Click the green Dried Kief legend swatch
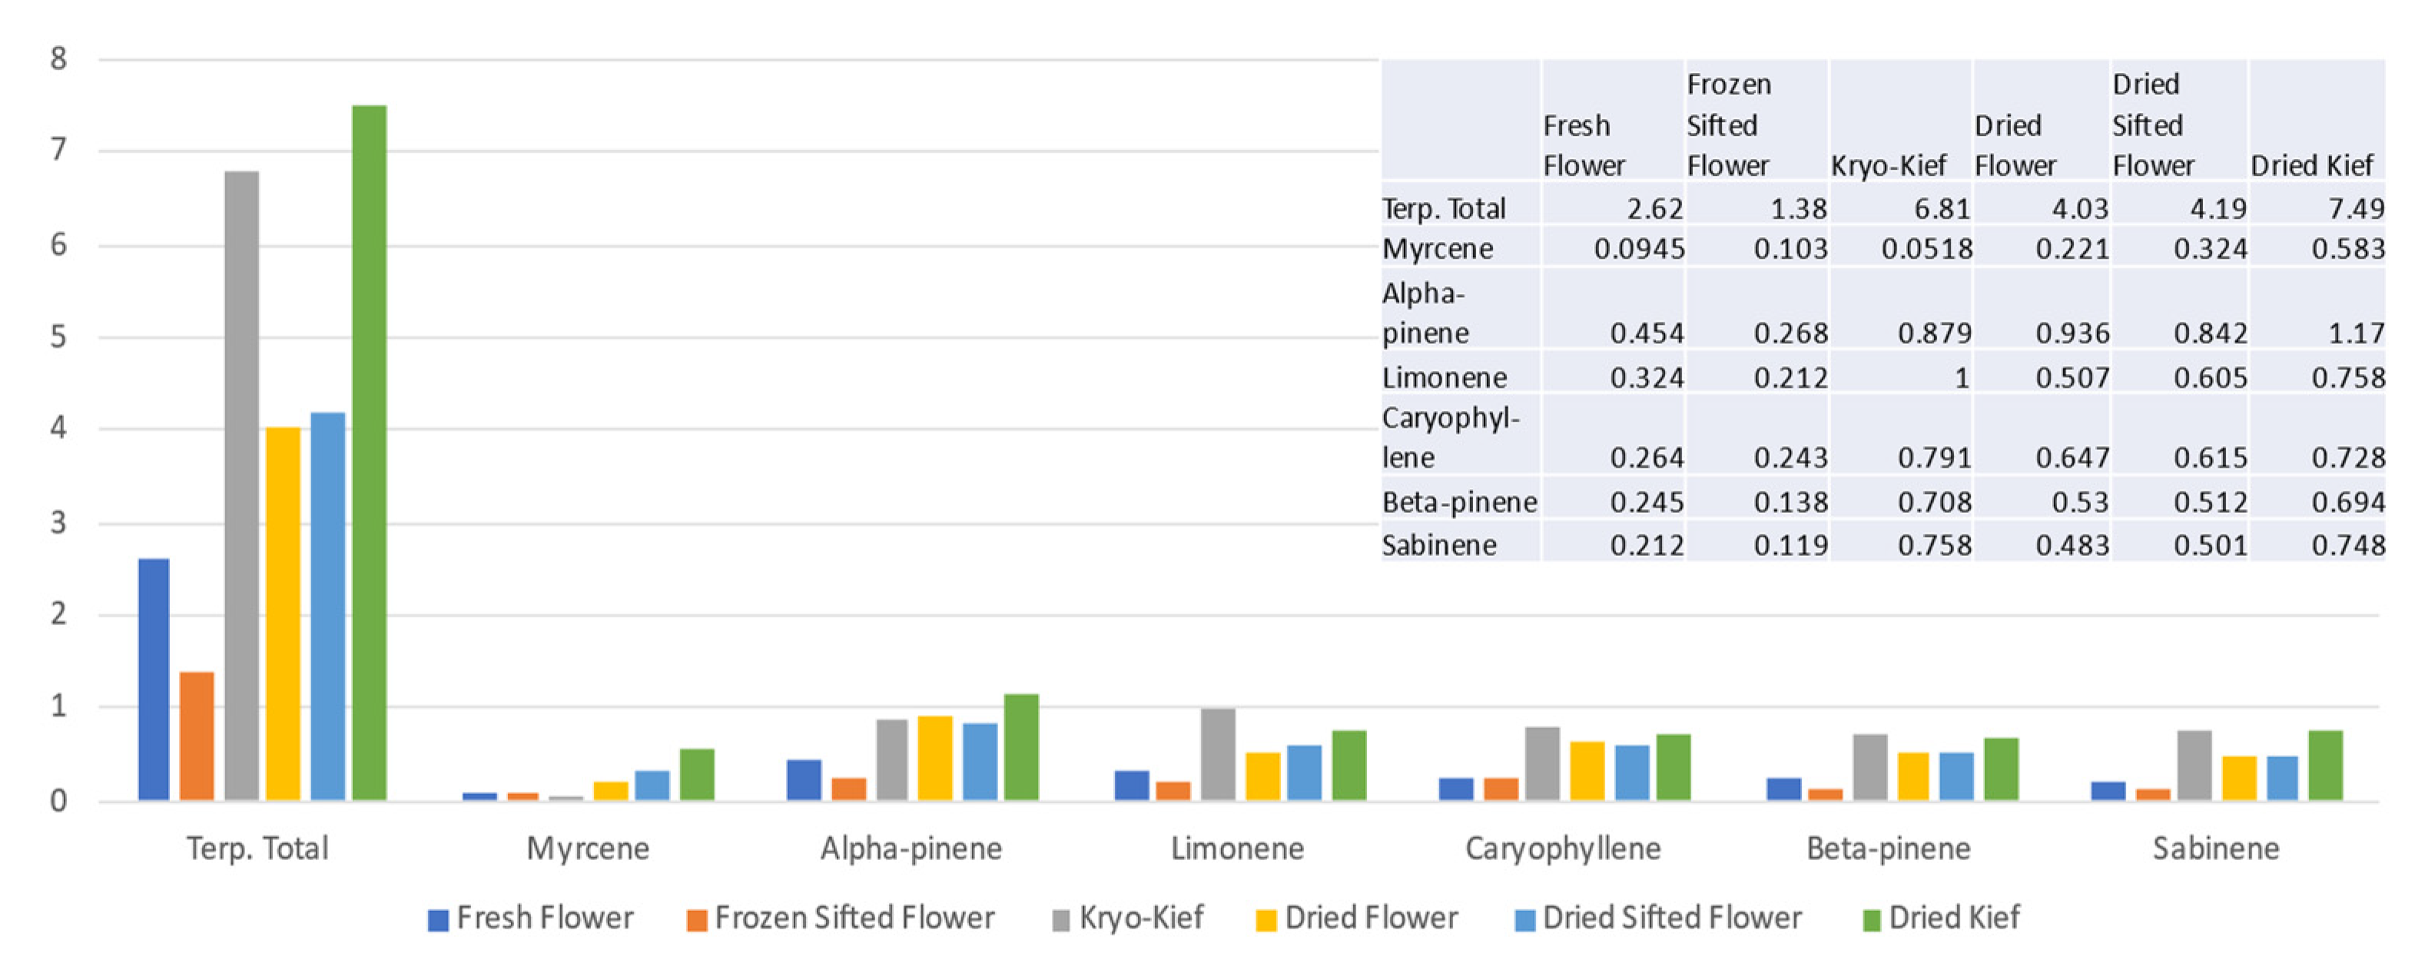The image size is (2428, 973). [x=1872, y=920]
